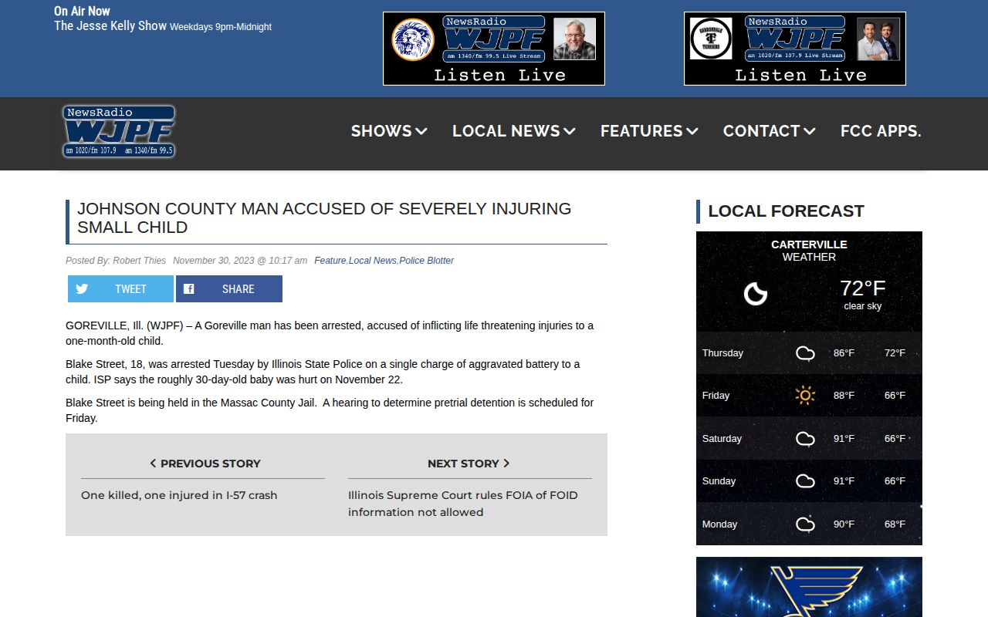The width and height of the screenshot is (988, 617).
Task: Click the Monday forecast cloud icon
Action: pyautogui.click(x=805, y=524)
